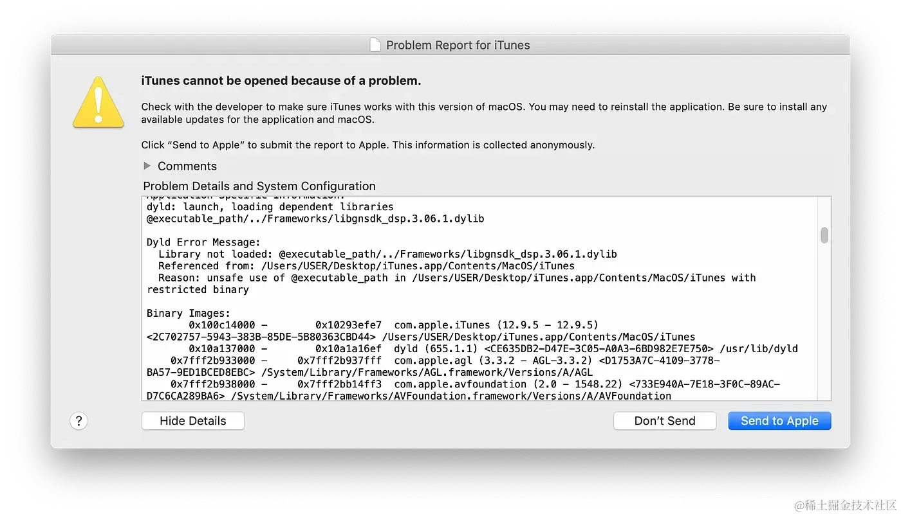This screenshot has height=516, width=901.
Task: Click the document icon beside the window title
Action: [375, 45]
